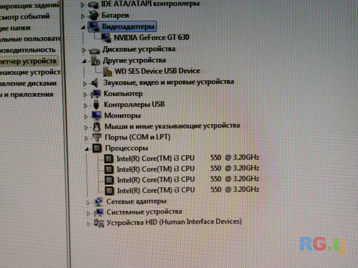
Task: Select the Контроллеры USB label
Action: pyautogui.click(x=134, y=105)
